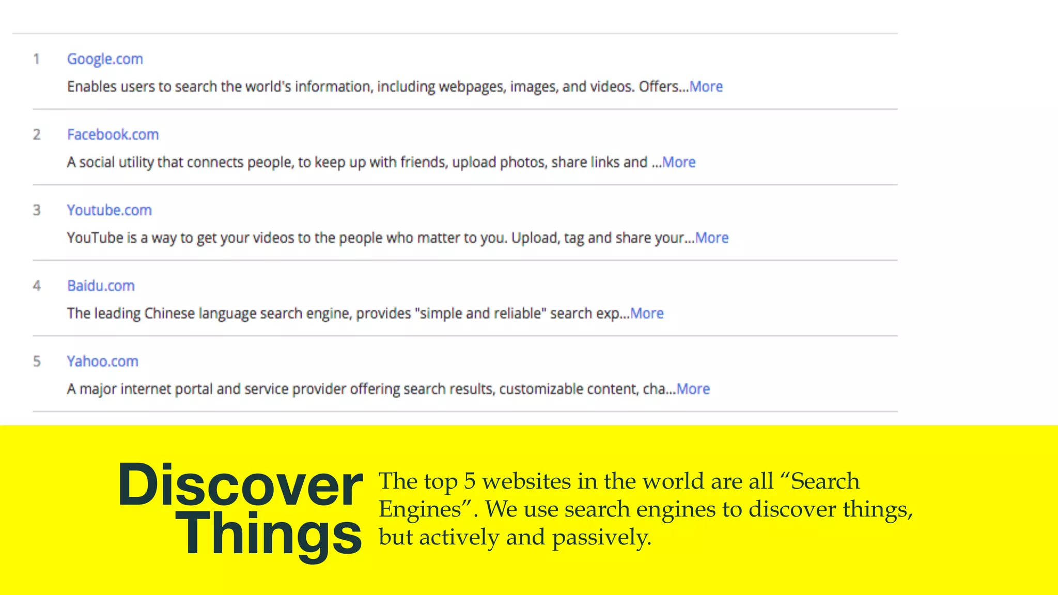
Task: Click the Google description text
Action: [377, 86]
